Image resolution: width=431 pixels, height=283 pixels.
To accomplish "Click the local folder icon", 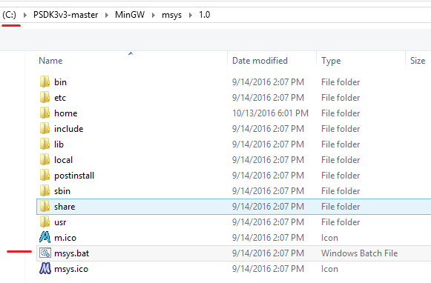I will coord(45,160).
